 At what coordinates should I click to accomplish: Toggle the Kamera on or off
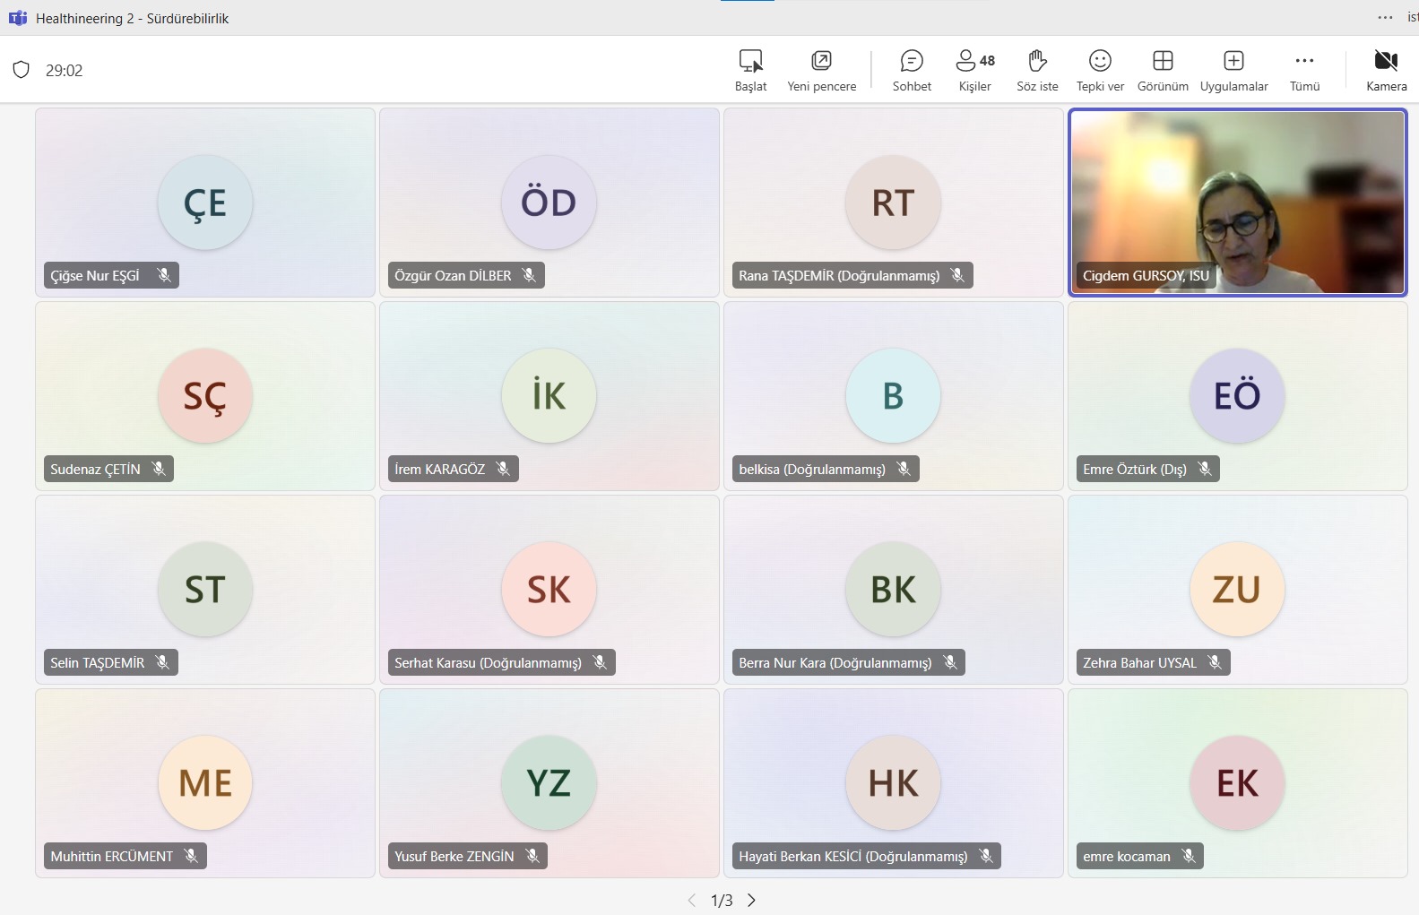tap(1386, 61)
